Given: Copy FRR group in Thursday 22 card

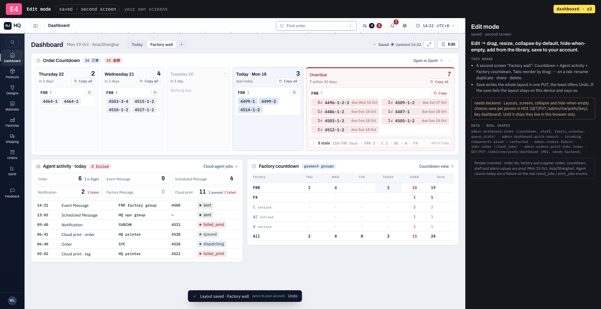Looking at the screenshot, I should point(90,92).
